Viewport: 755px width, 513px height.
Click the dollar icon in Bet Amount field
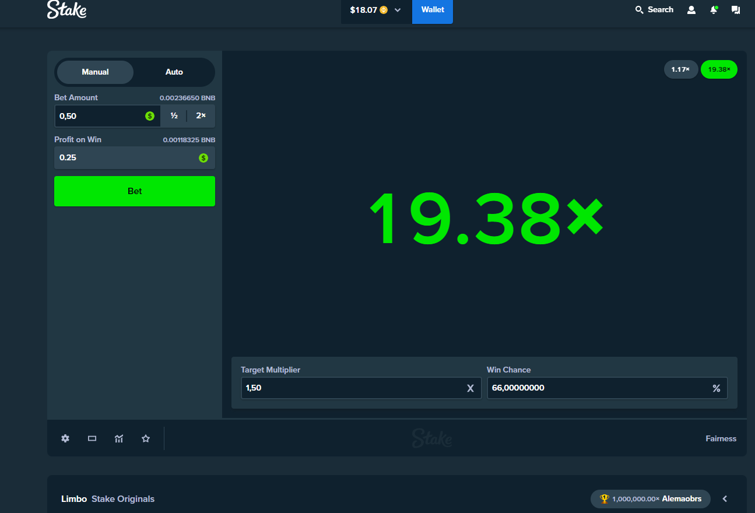pos(150,116)
